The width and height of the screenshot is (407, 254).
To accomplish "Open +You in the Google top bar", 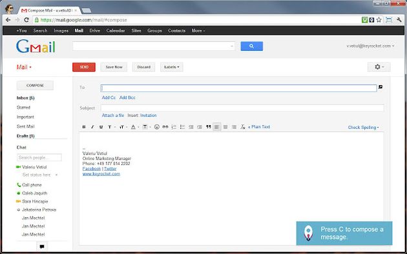I will click(21, 30).
